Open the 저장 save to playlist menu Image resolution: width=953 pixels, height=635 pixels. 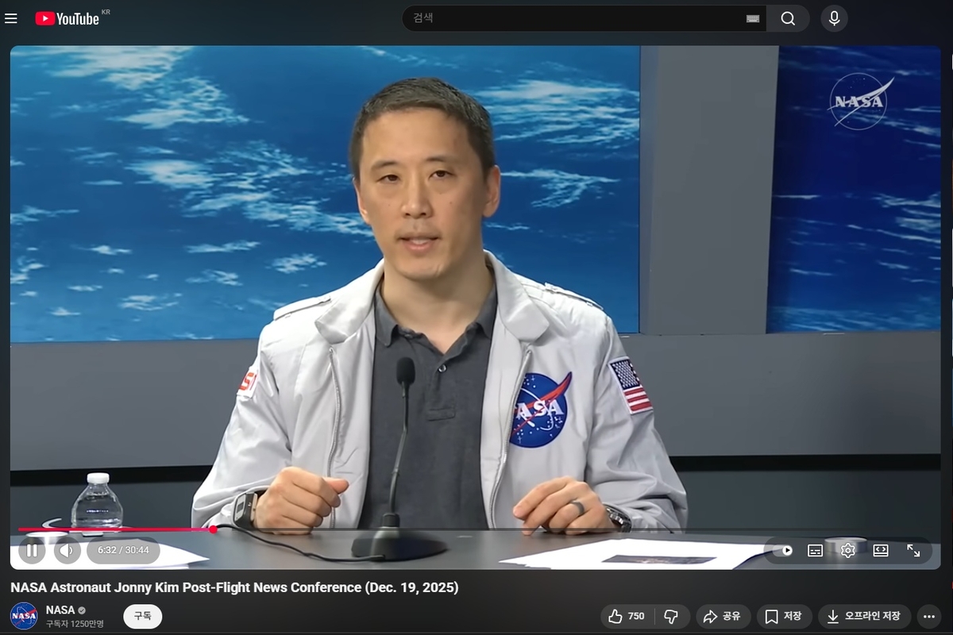(x=783, y=616)
